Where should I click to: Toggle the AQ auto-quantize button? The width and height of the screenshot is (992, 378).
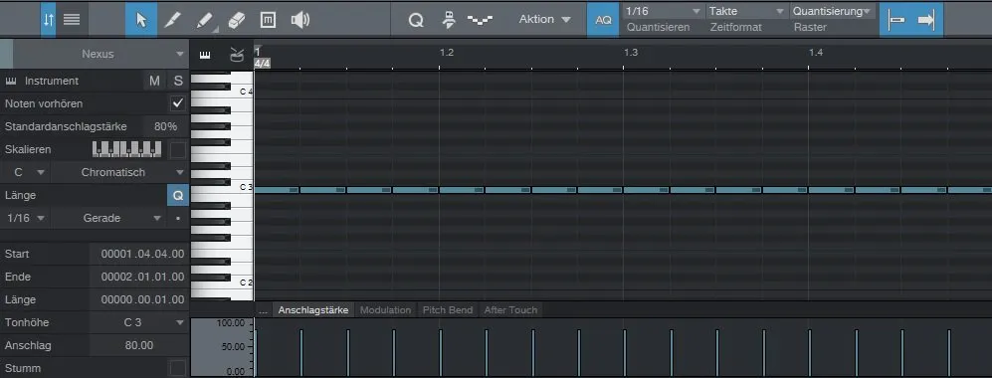coord(604,20)
